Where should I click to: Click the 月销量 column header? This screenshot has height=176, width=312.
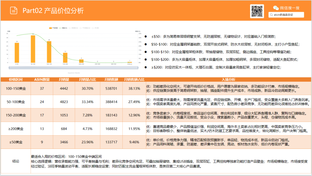point(64,79)
